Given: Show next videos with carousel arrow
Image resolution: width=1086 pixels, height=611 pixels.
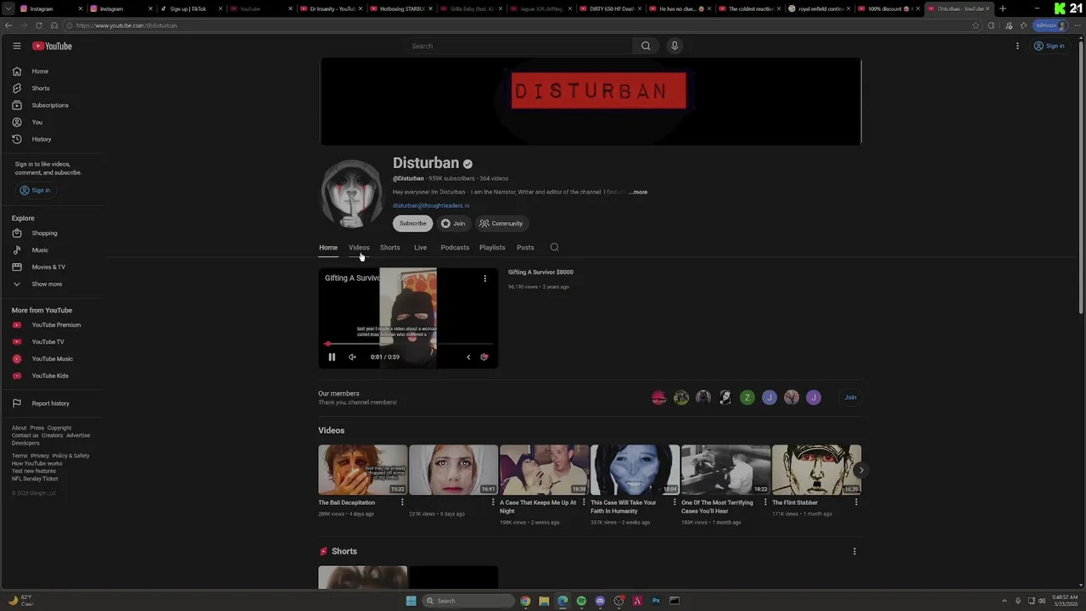Looking at the screenshot, I should (860, 470).
